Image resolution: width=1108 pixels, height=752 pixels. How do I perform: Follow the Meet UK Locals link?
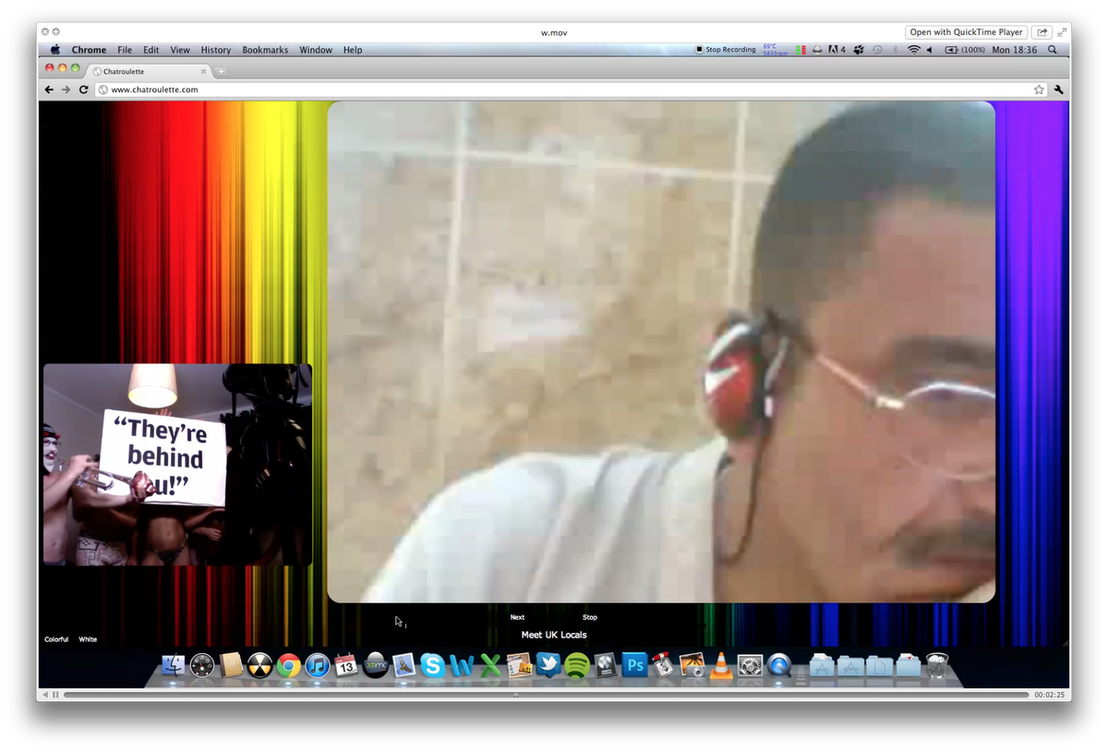coord(554,635)
